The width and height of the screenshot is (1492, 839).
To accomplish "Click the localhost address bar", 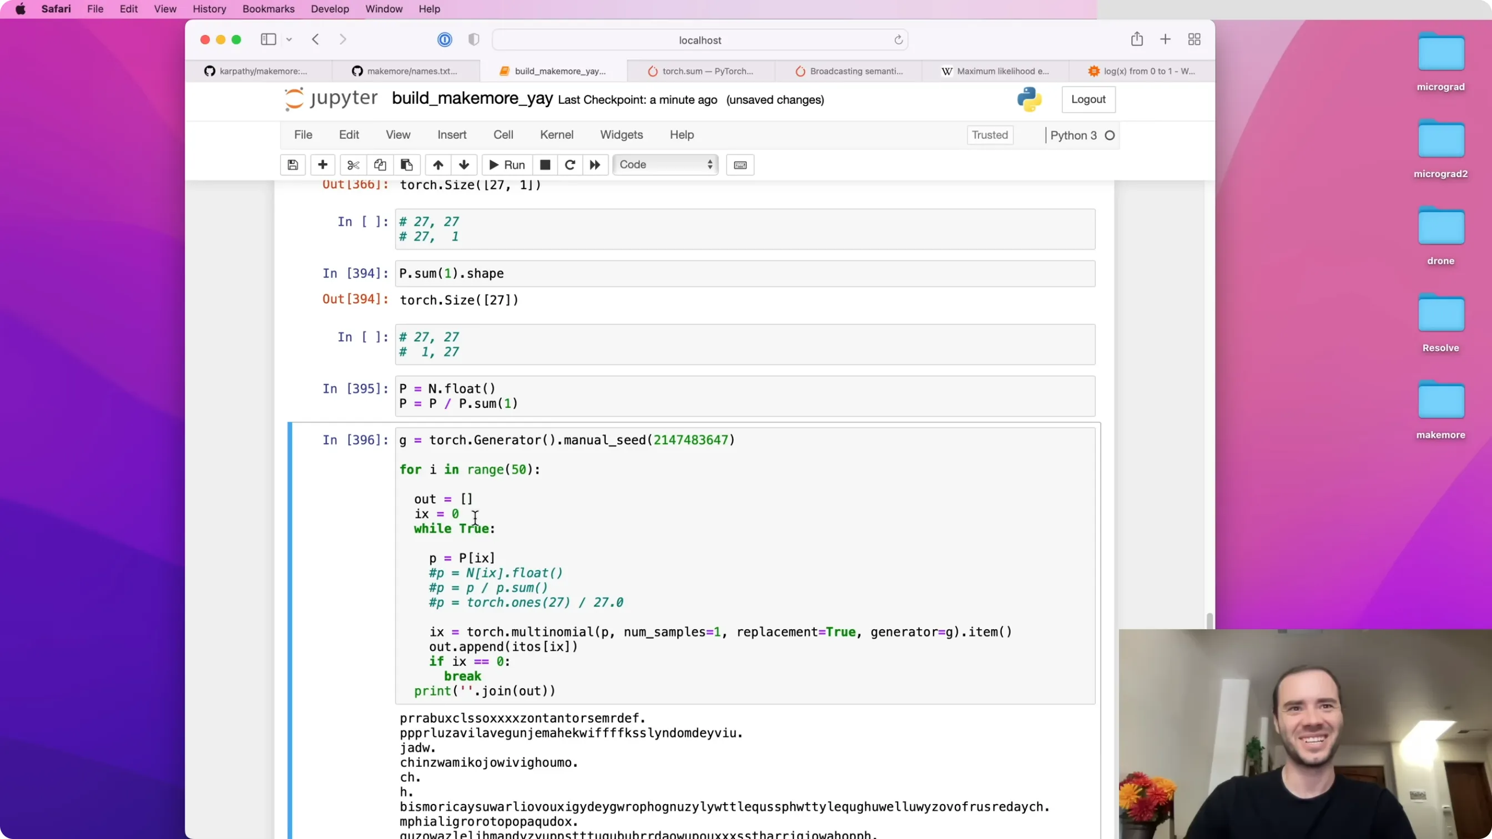I will [700, 40].
